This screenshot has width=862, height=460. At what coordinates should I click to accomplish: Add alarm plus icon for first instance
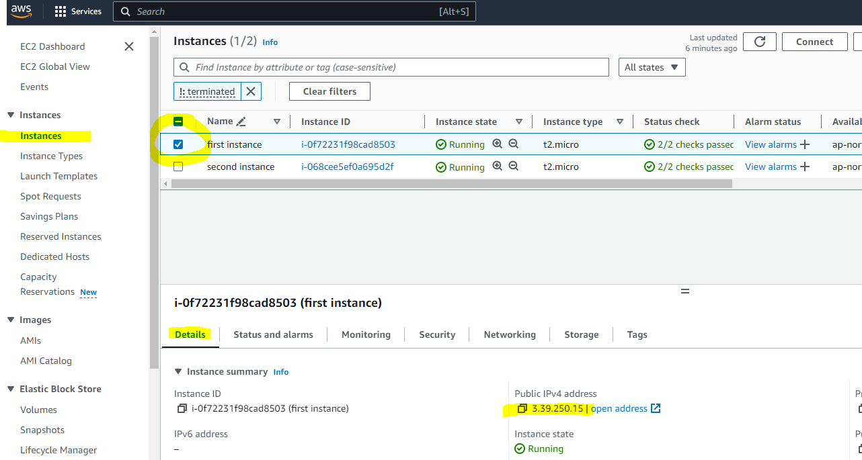tap(805, 144)
